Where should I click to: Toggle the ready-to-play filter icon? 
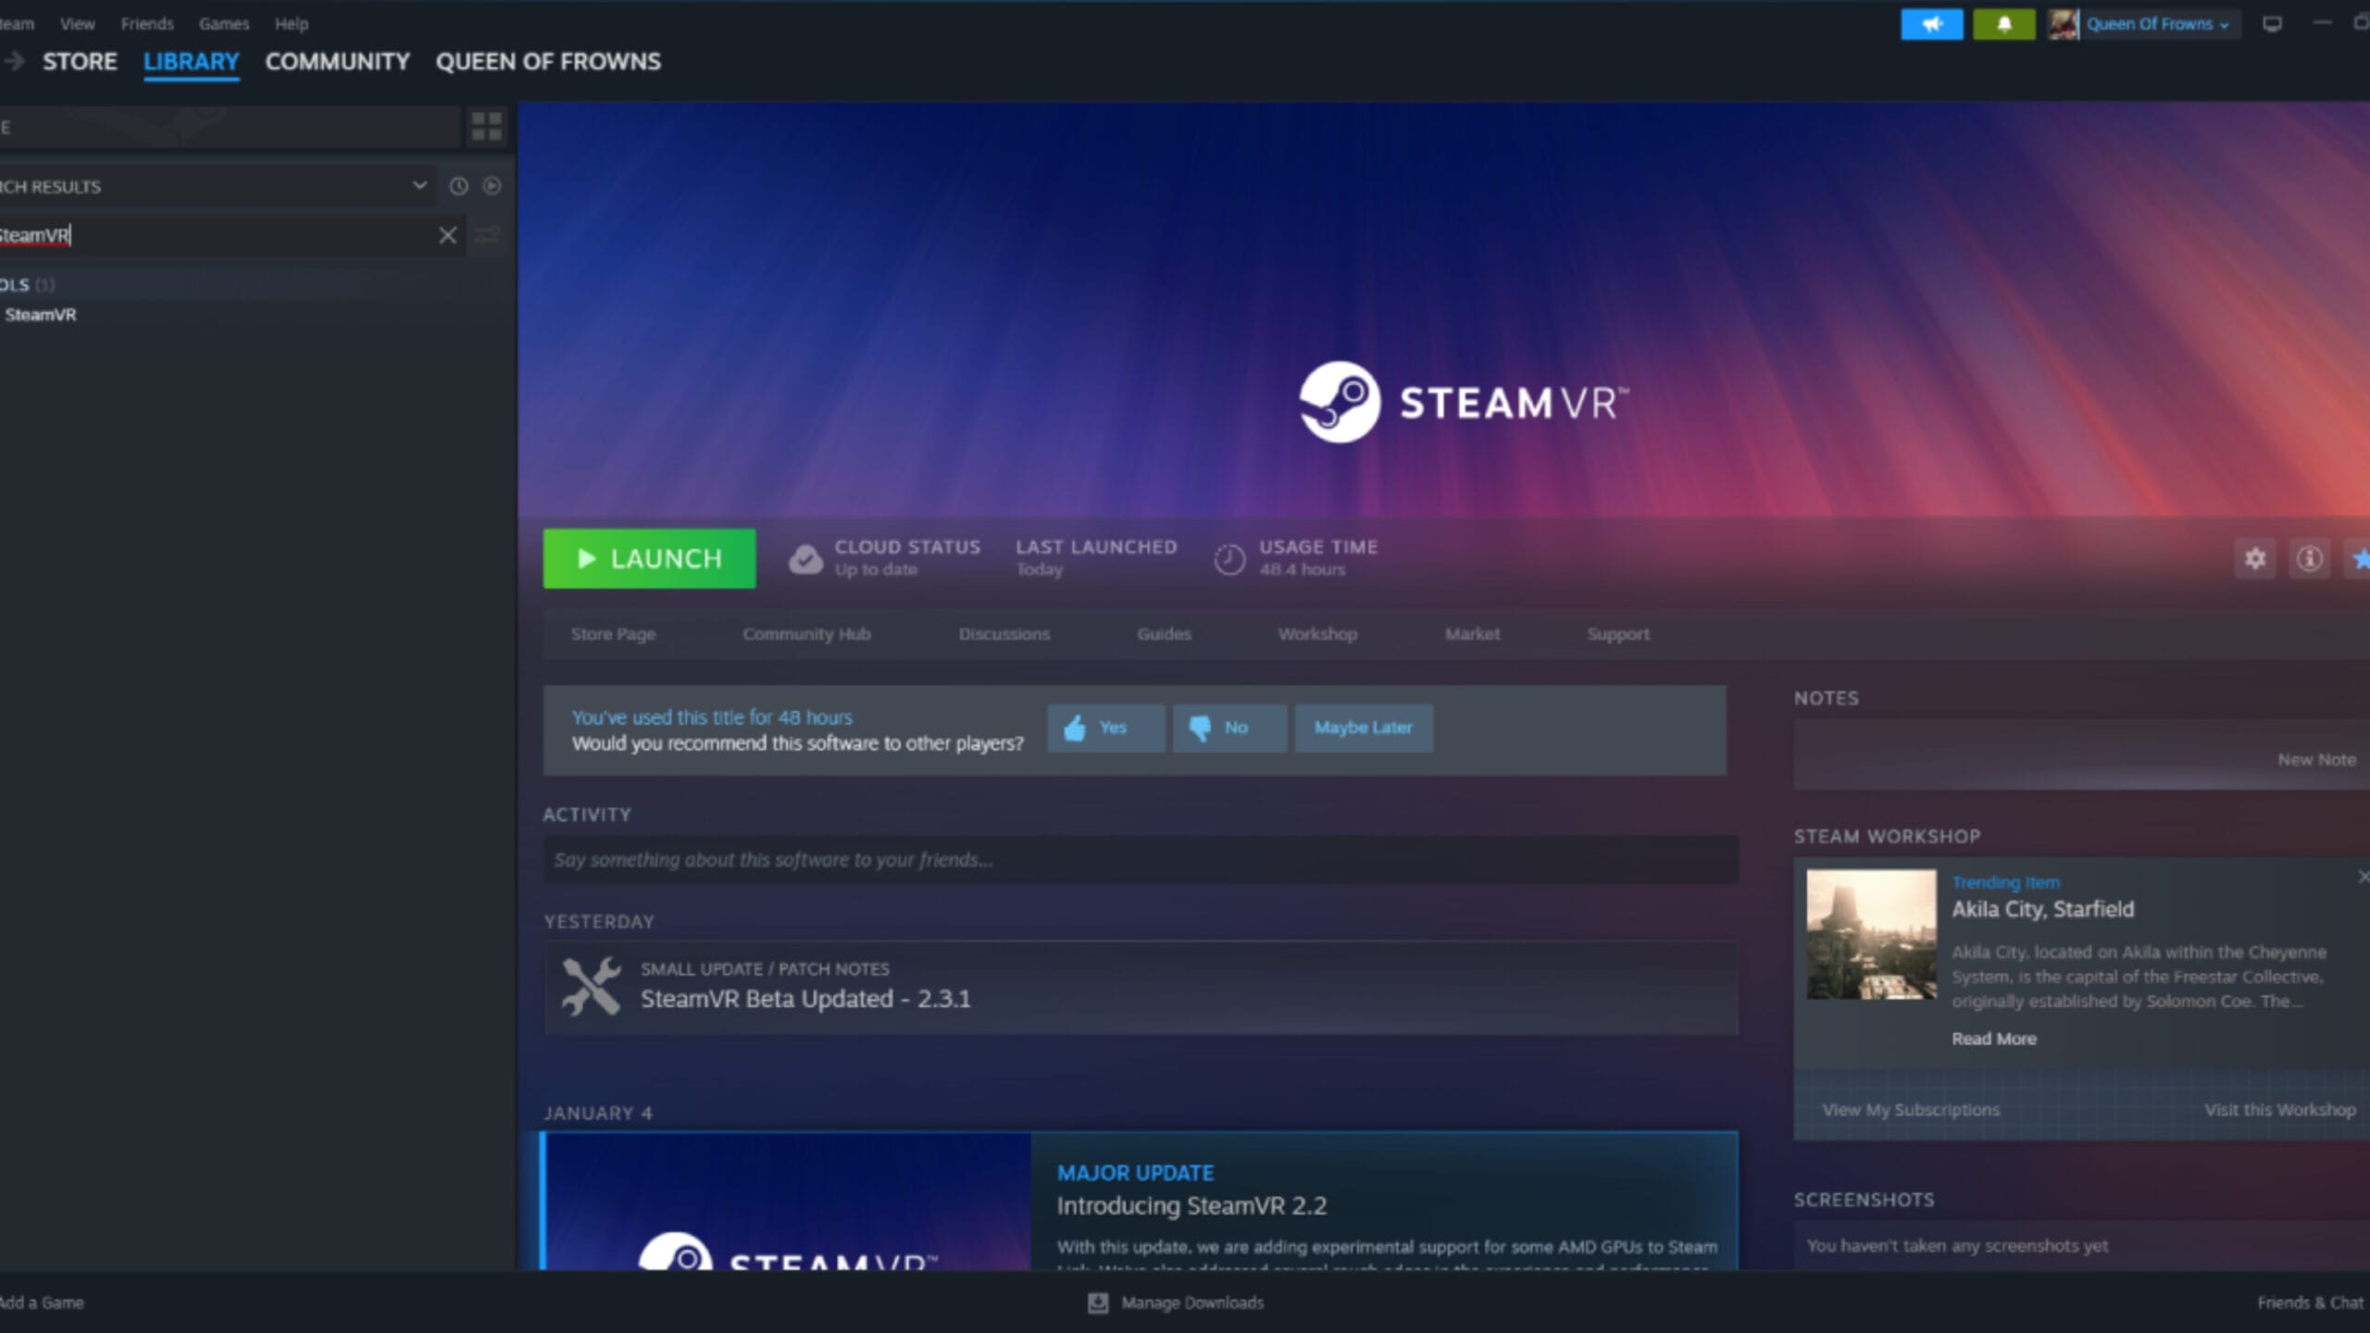492,186
